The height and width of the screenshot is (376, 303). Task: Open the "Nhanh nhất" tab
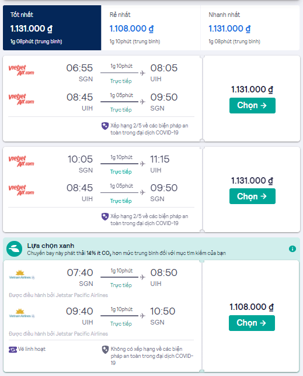click(x=250, y=28)
